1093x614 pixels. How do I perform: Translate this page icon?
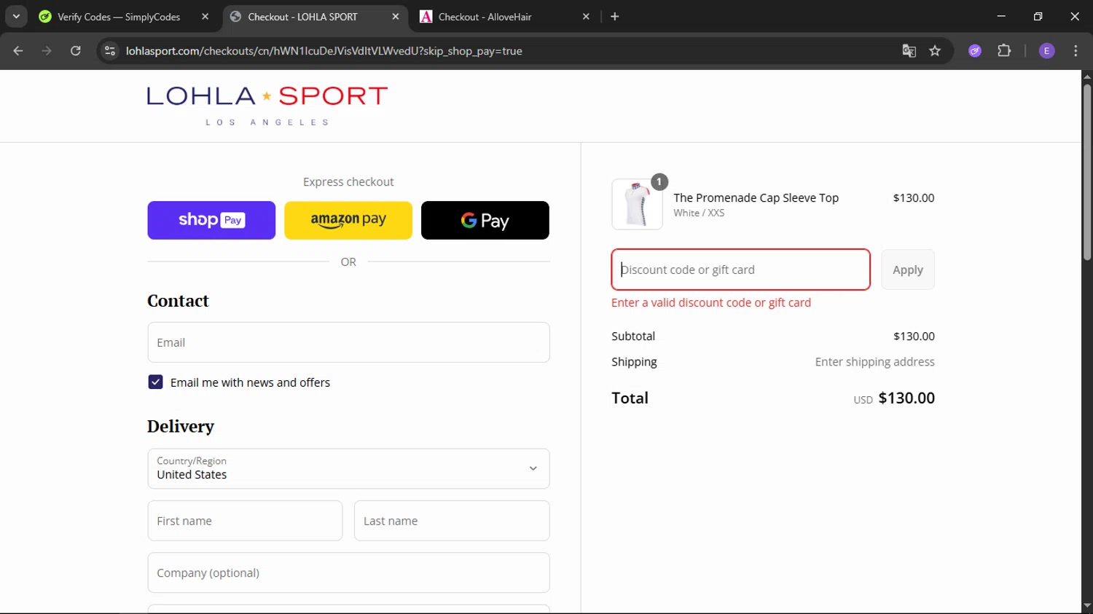[909, 51]
